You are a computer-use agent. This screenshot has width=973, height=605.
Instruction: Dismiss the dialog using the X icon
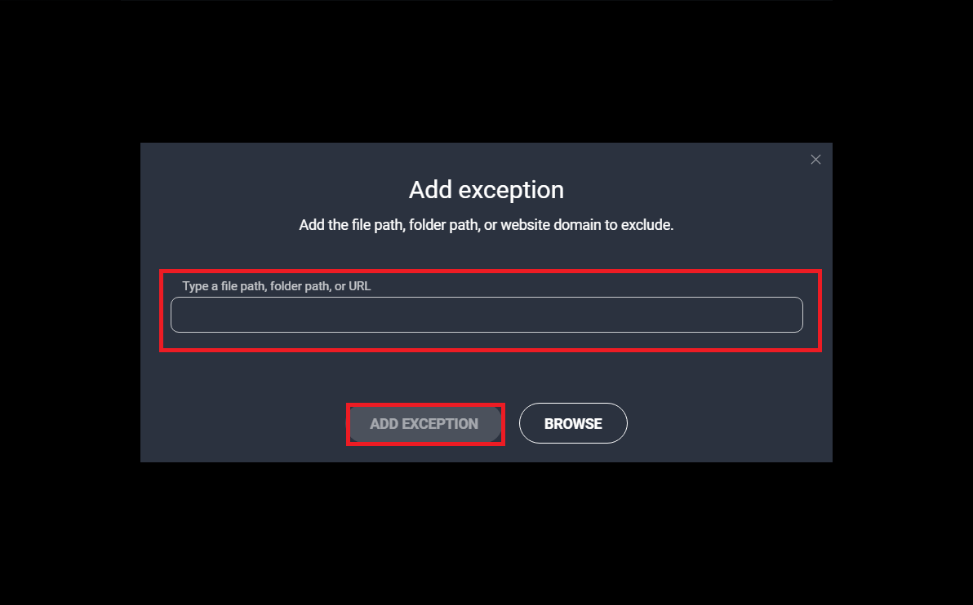coord(815,160)
